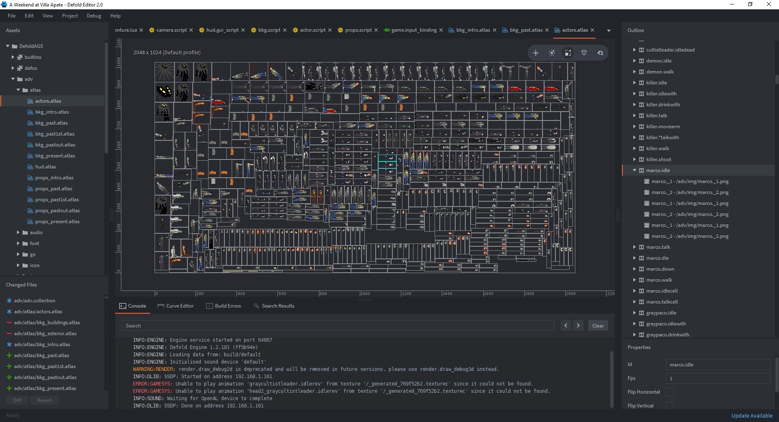This screenshot has width=779, height=422.
Task: Select the Scale tool in scene toolbar
Action: pos(568,53)
